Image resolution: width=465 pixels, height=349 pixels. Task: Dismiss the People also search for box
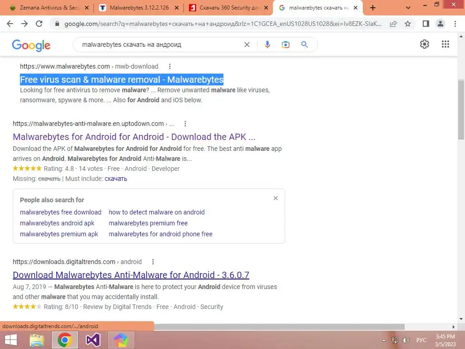[x=276, y=198]
